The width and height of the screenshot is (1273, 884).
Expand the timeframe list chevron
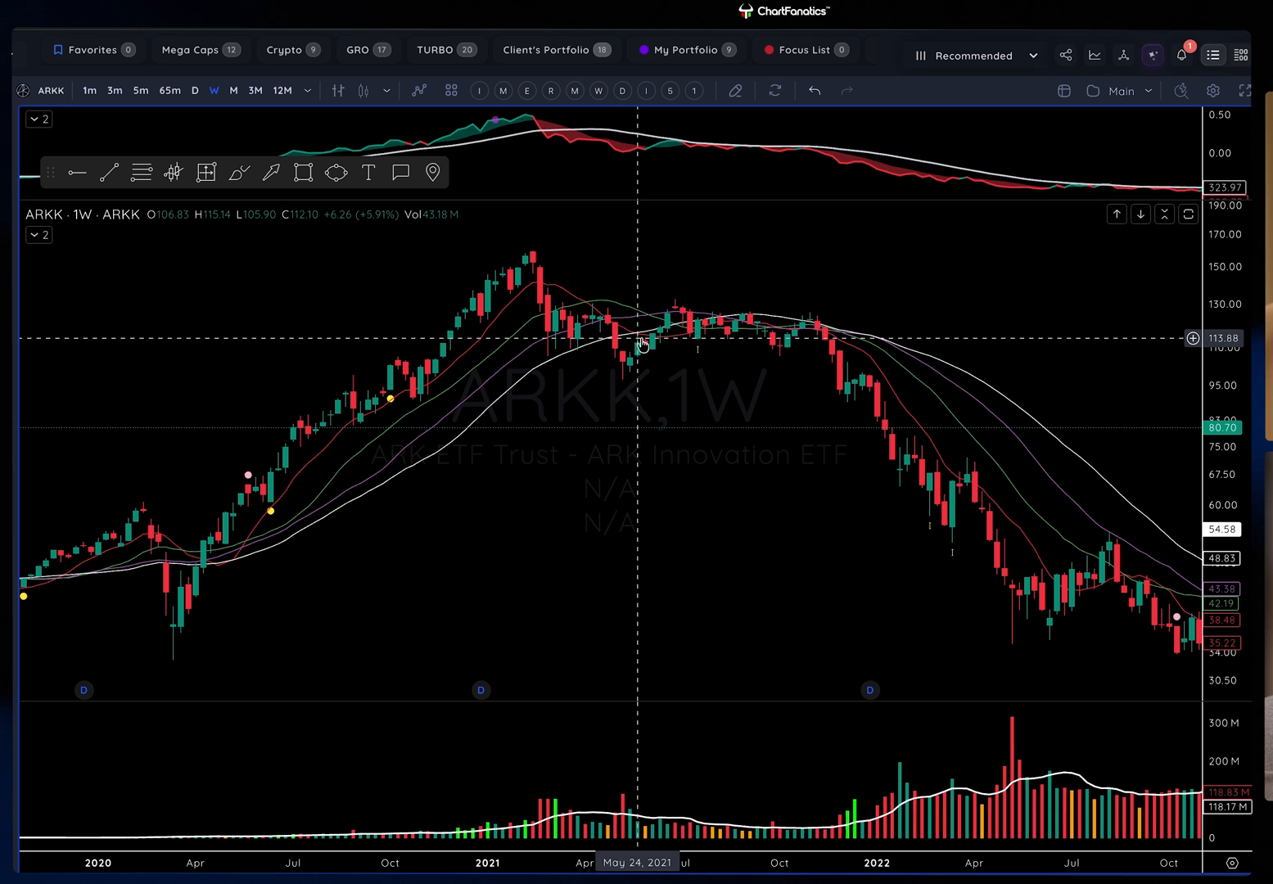click(308, 91)
